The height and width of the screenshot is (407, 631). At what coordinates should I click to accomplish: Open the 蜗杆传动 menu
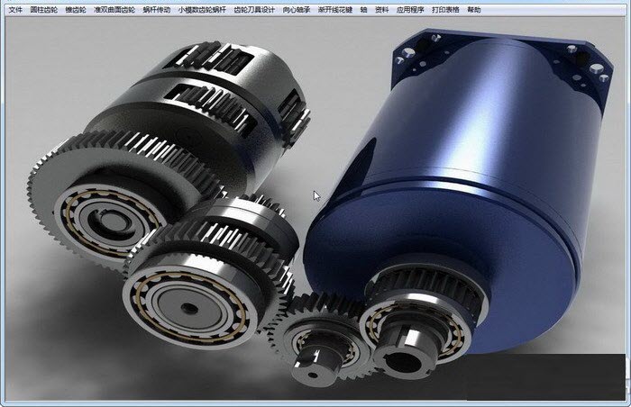tap(156, 9)
